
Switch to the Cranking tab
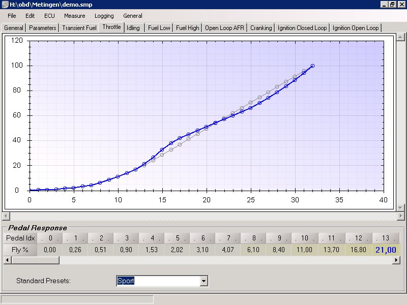261,28
